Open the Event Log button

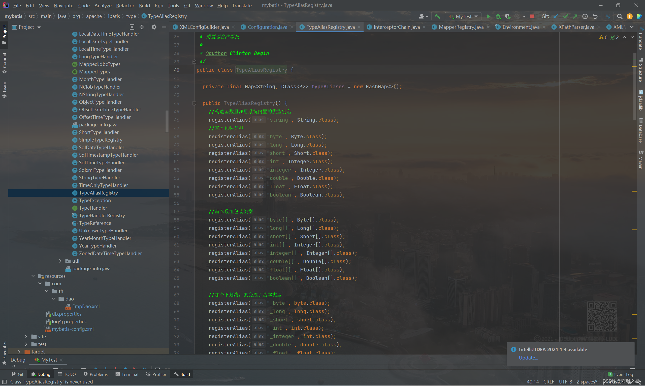pyautogui.click(x=620, y=374)
